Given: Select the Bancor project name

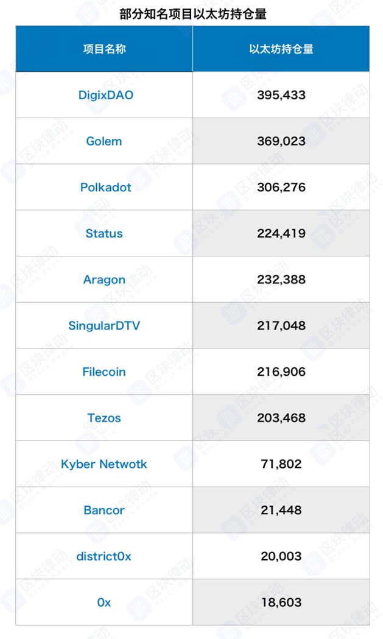Looking at the screenshot, I should point(104,510).
